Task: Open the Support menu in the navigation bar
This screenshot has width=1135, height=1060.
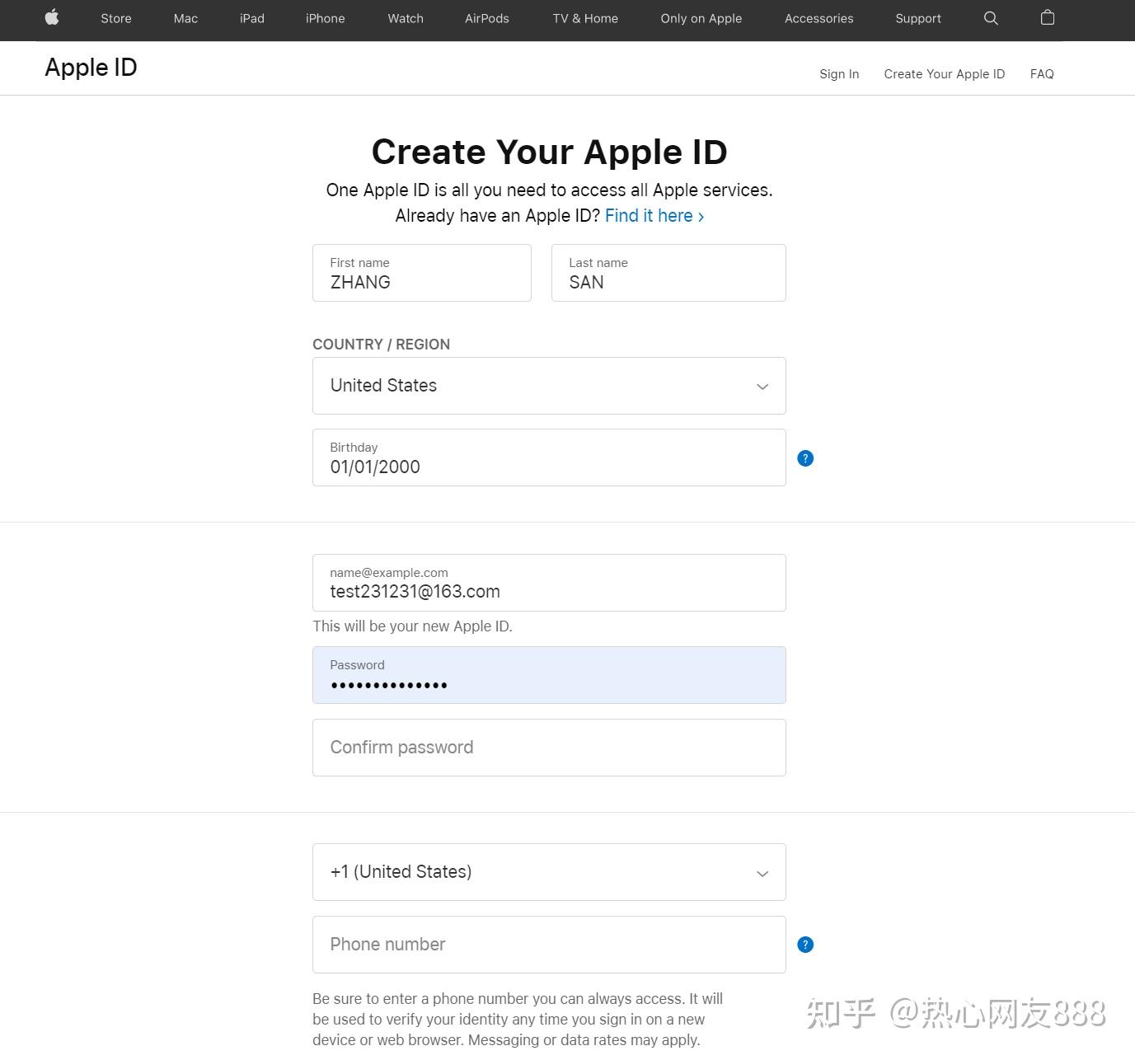Action: tap(917, 18)
